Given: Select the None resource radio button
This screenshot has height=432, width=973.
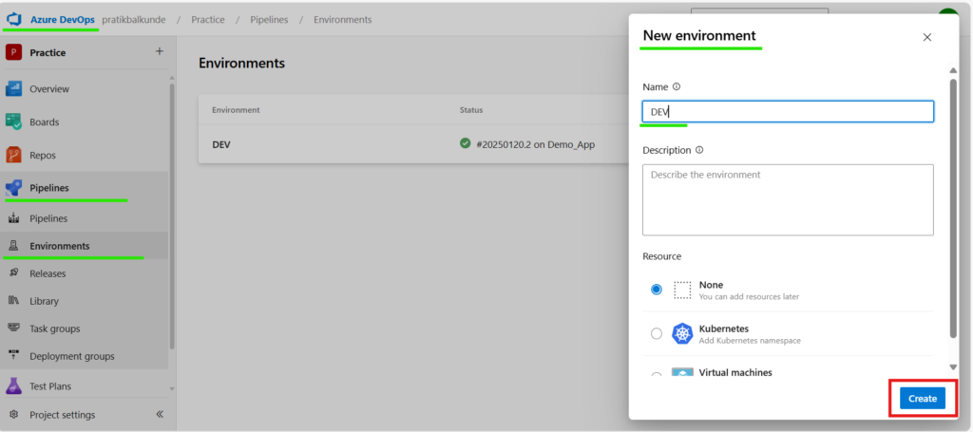Looking at the screenshot, I should tap(657, 290).
